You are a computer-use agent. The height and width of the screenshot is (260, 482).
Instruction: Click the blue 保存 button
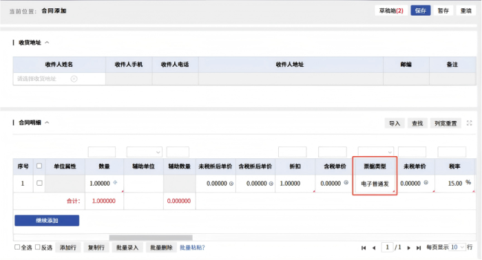pos(421,11)
